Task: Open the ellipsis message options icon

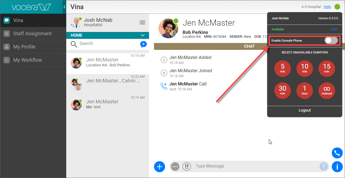Action: tap(175, 166)
